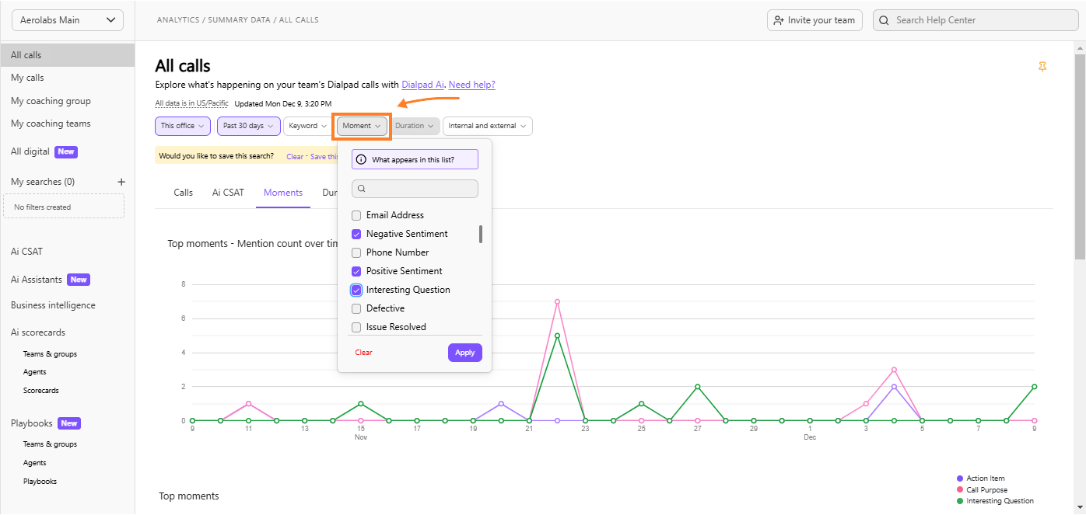Click the Invite your team button
The width and height of the screenshot is (1086, 515).
pos(814,20)
